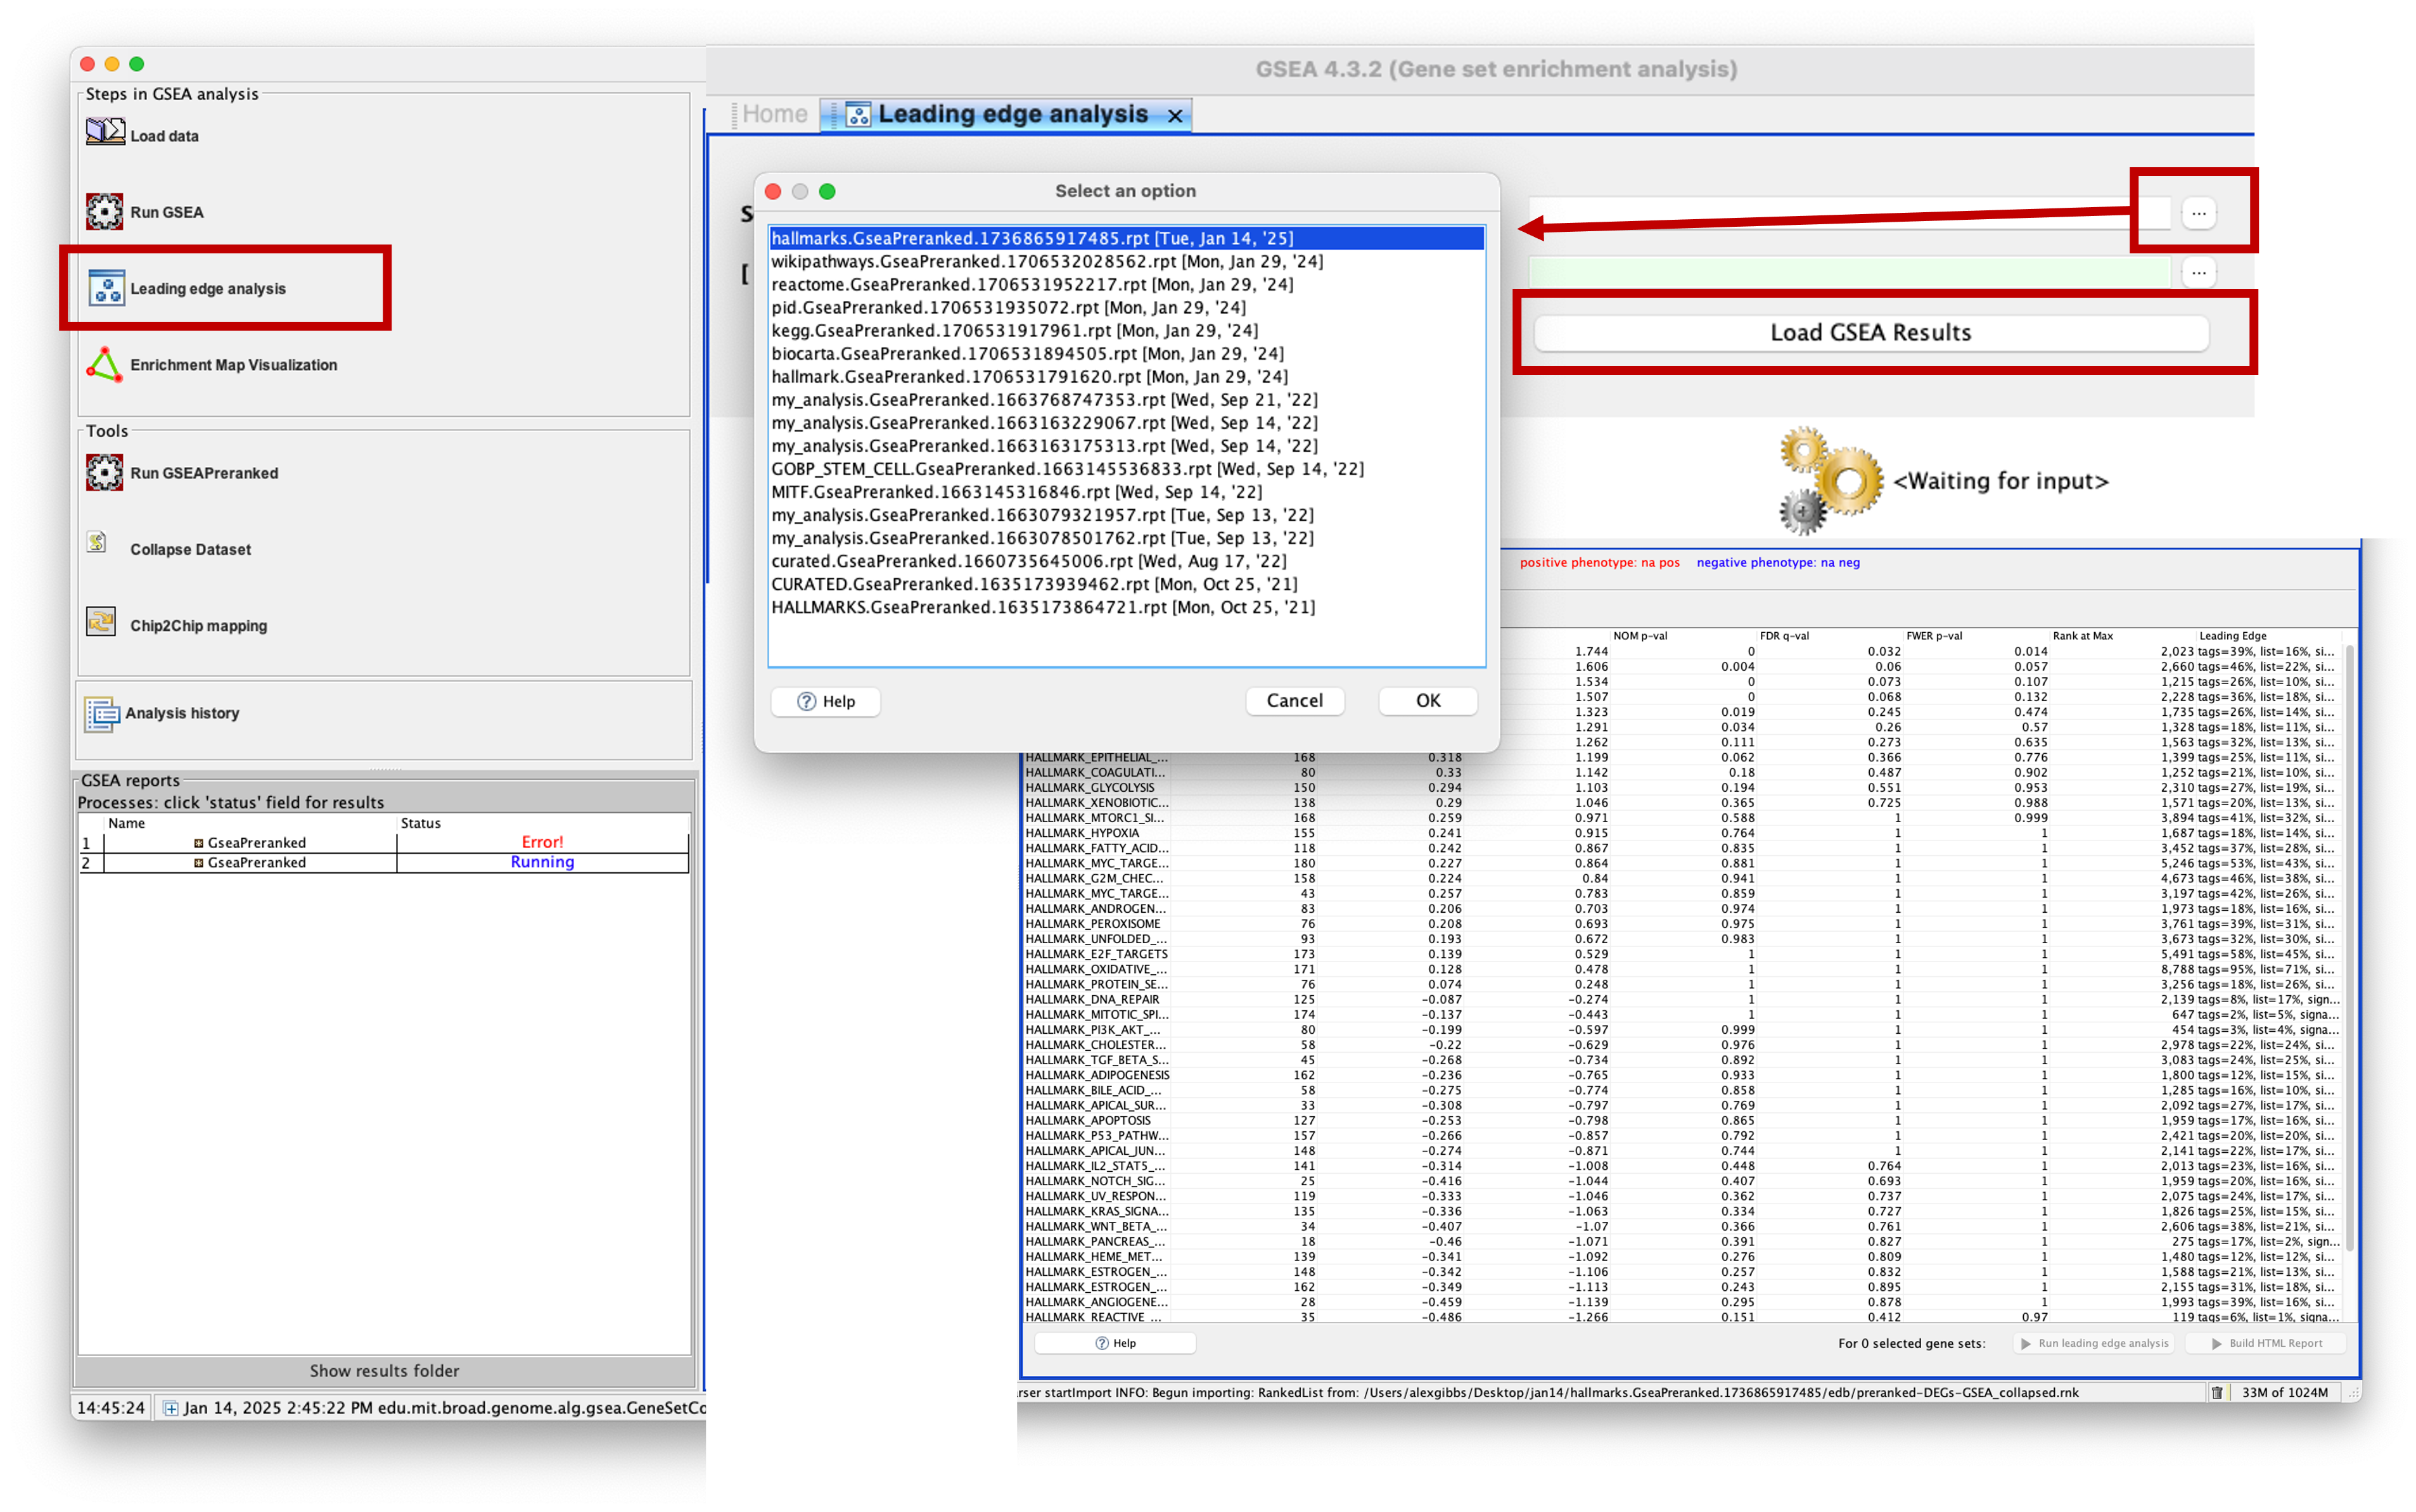Select reactome.GseaPreranked.1706531952217.rpt entry
This screenshot has height=1512, width=2416.
tap(1126, 284)
